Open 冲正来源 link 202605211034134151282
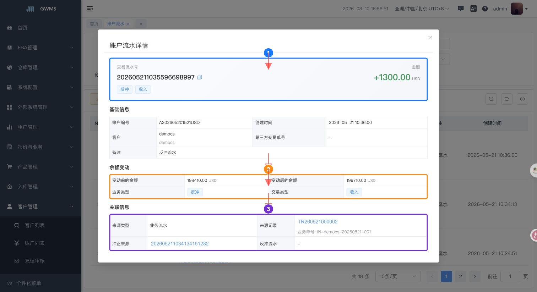This screenshot has height=292, width=537. click(x=180, y=244)
